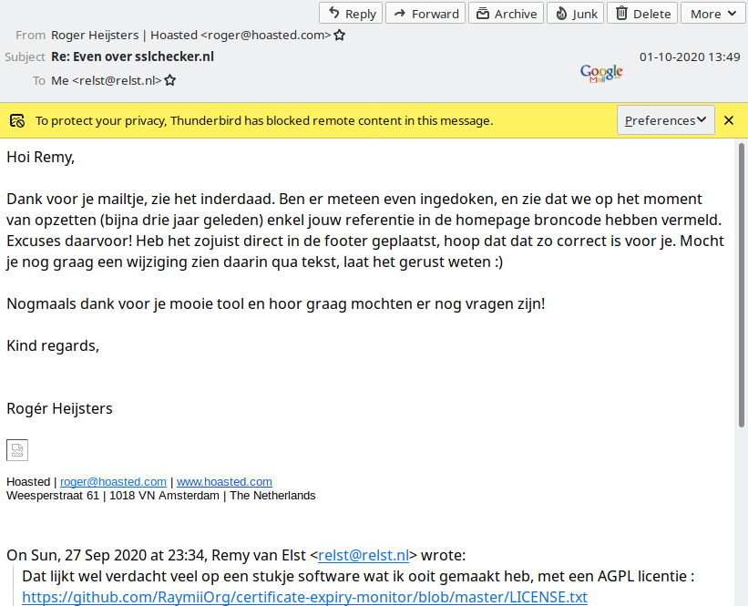Click the sender address roger@hoasted.com in header
The width and height of the screenshot is (748, 606).
pyautogui.click(x=265, y=36)
